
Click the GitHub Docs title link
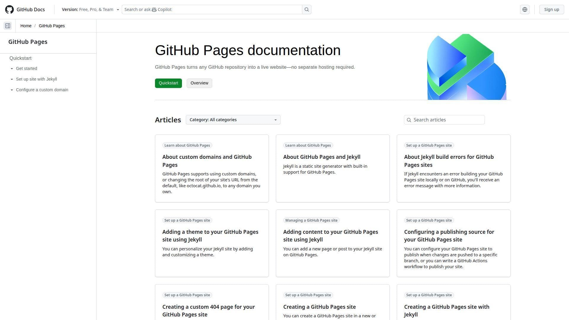(31, 9)
